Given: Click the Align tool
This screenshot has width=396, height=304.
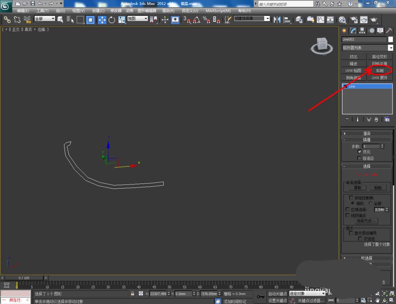Looking at the screenshot, I should pos(287,20).
